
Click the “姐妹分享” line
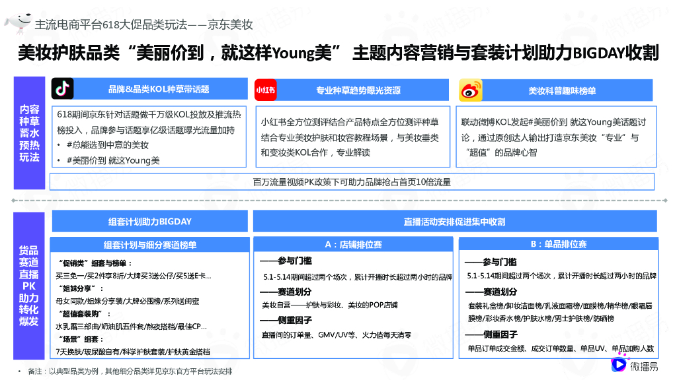[x=81, y=289]
